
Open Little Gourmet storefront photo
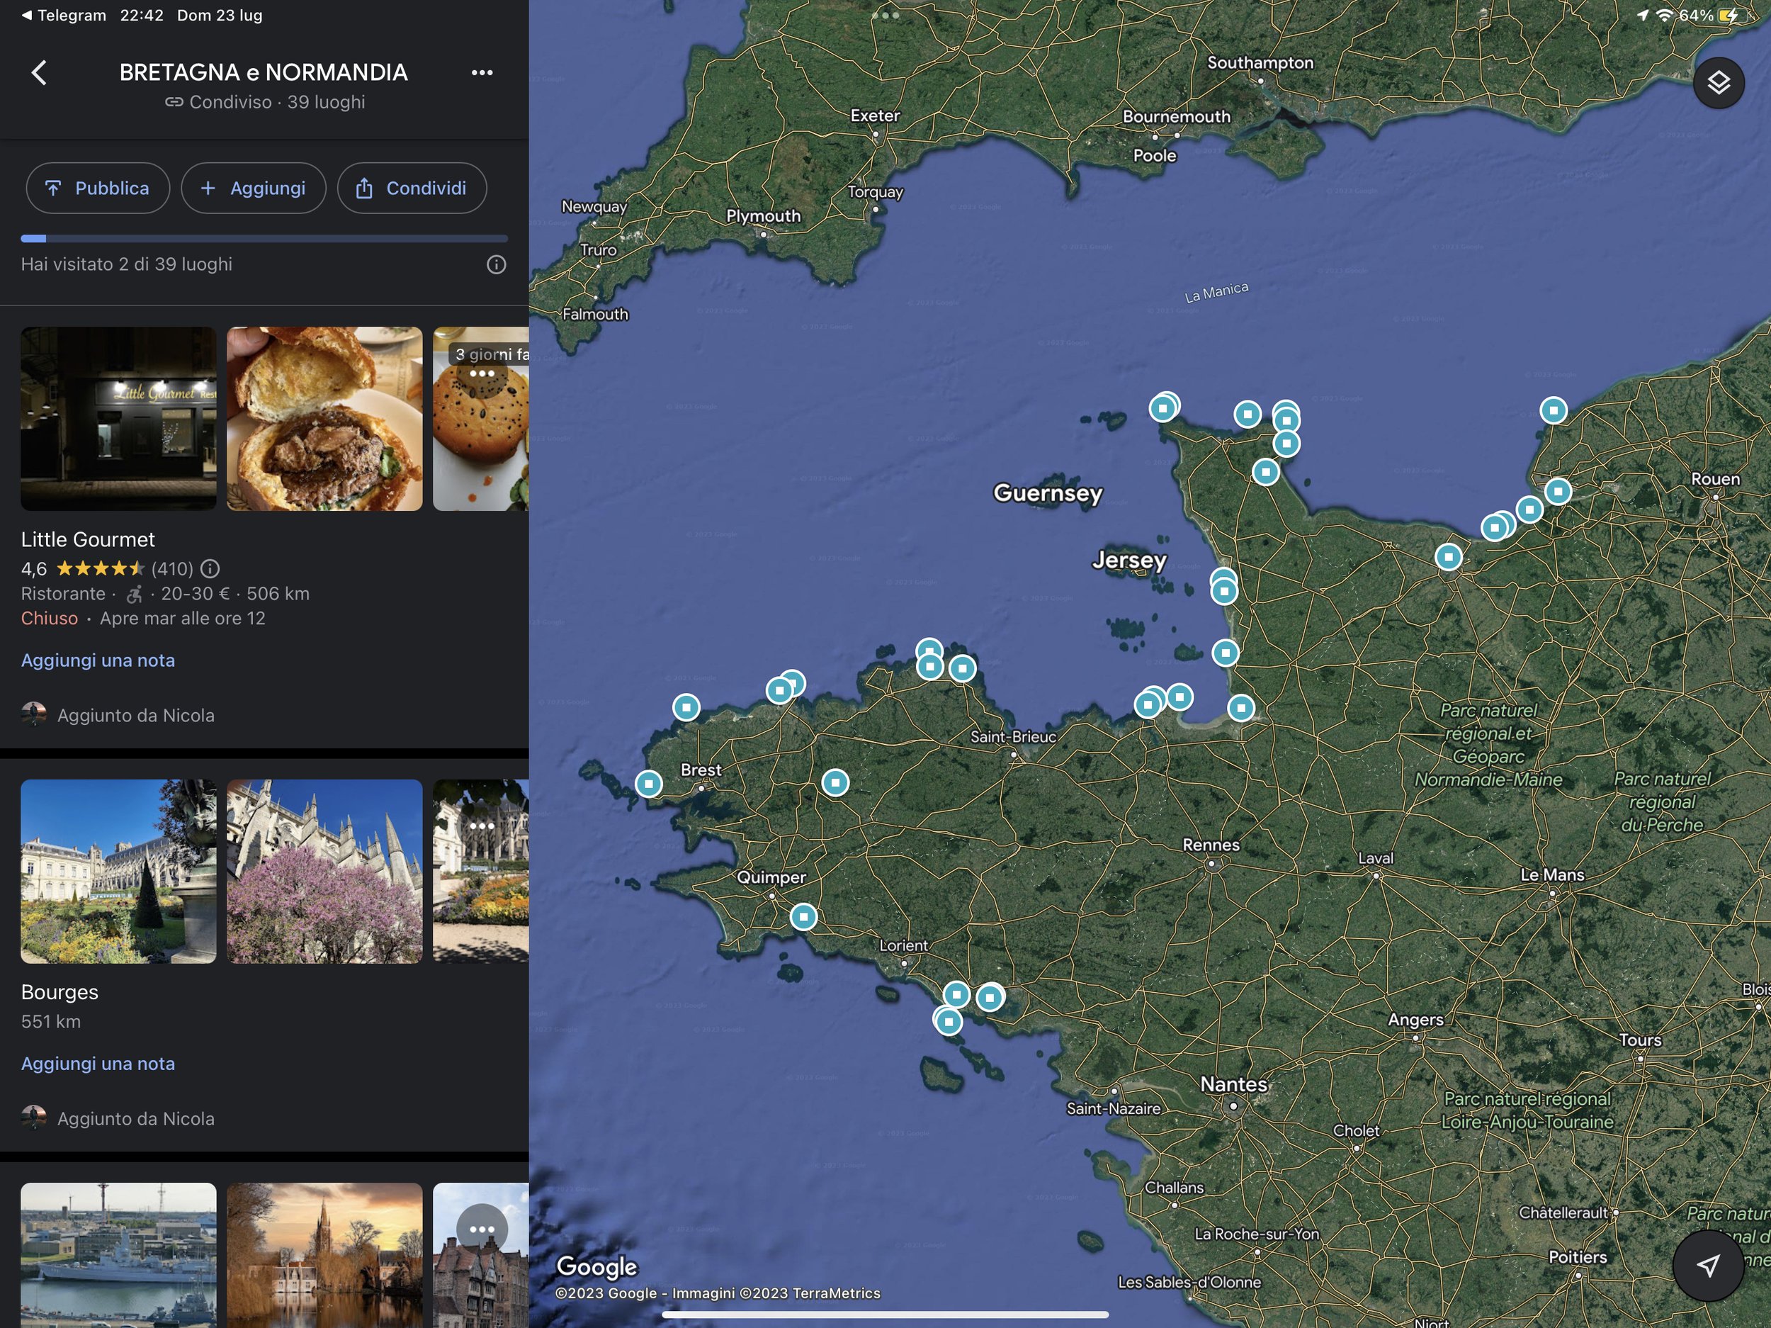[118, 418]
